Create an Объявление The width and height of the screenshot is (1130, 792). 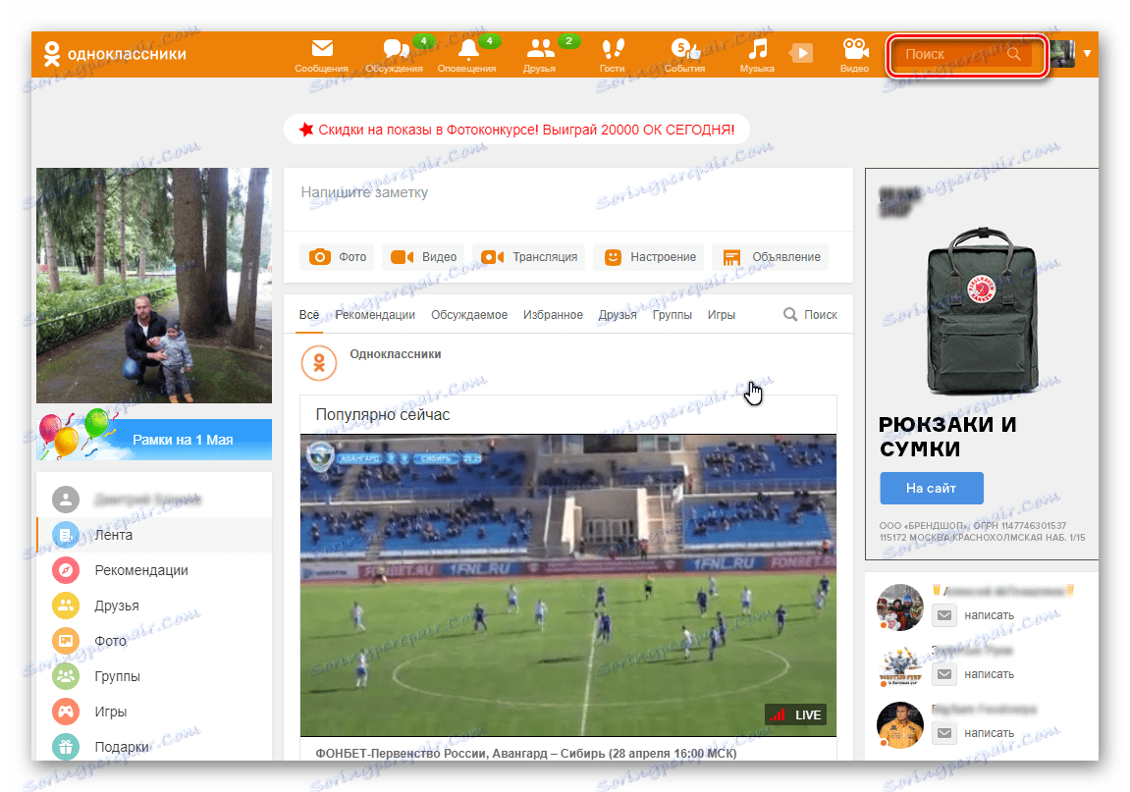(x=771, y=257)
